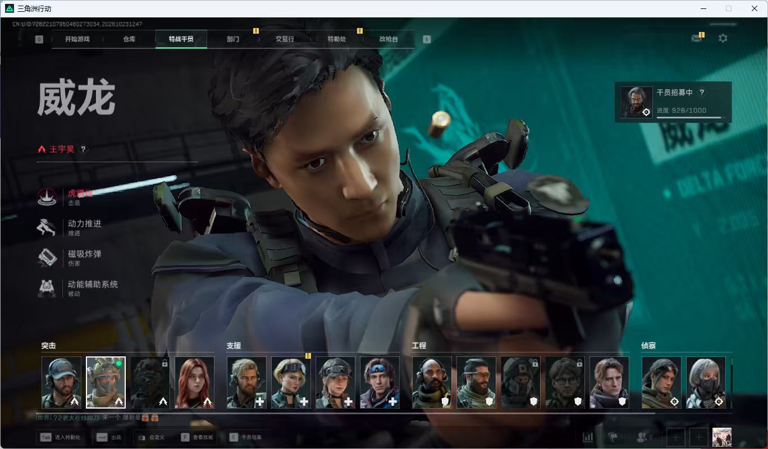Go to the 交易行 tab

tap(285, 39)
